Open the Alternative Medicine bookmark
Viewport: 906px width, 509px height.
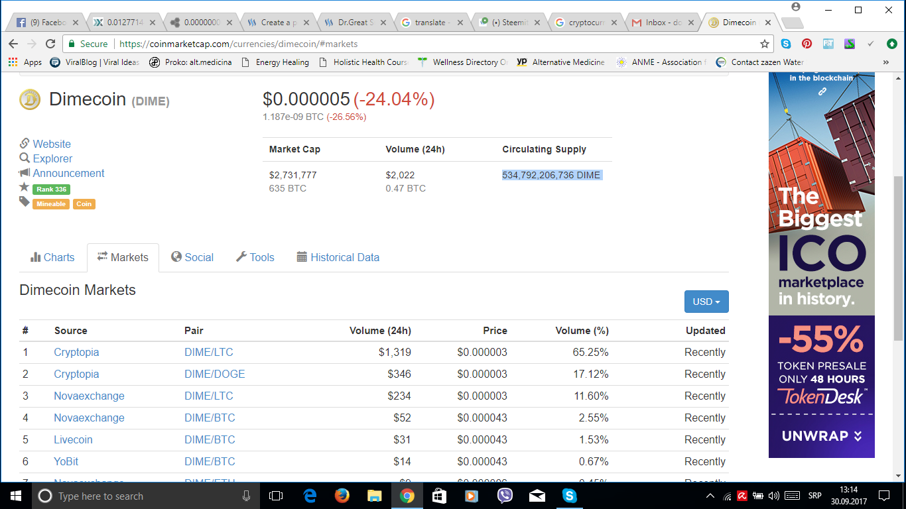click(x=560, y=62)
